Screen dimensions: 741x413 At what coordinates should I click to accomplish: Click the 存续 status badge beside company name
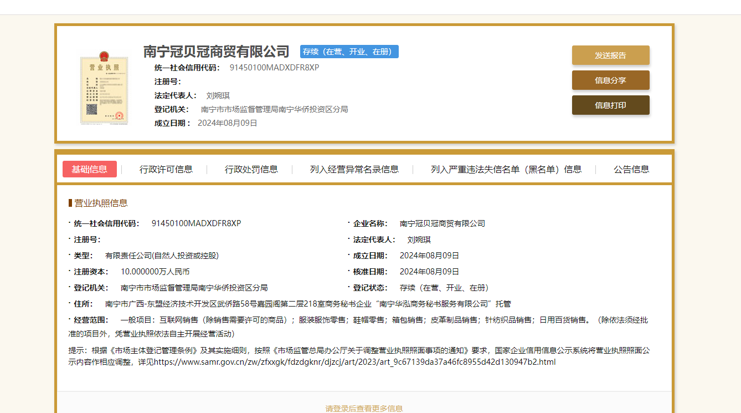[349, 52]
